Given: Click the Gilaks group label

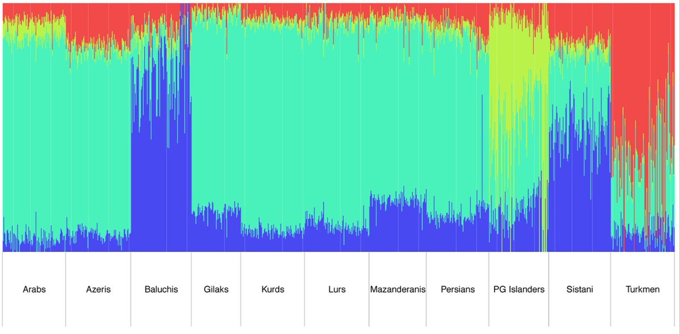Looking at the screenshot, I should (216, 289).
